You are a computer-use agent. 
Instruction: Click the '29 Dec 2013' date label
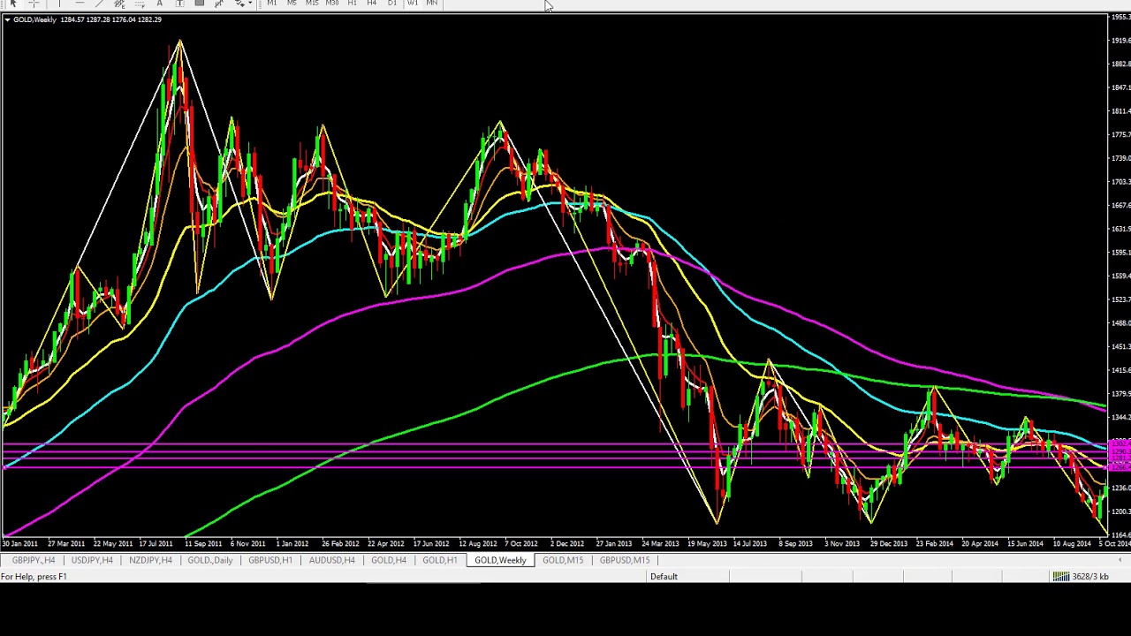[889, 544]
